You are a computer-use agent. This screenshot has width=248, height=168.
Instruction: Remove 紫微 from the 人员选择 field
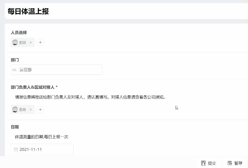pos(31,42)
